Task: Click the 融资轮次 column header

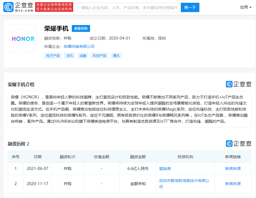Action: coord(67,157)
